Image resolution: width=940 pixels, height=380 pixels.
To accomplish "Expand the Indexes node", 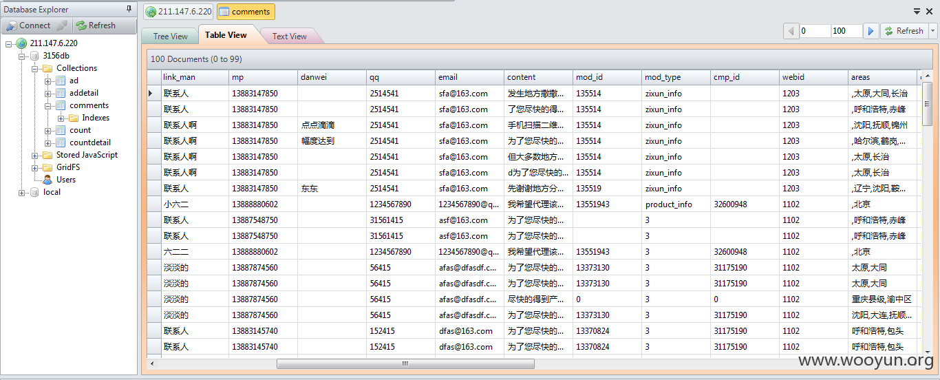I will click(x=61, y=118).
